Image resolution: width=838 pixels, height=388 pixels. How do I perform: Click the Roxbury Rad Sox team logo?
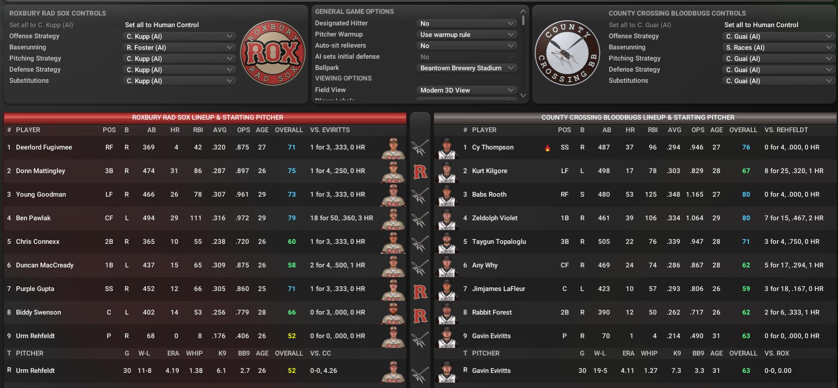(273, 53)
